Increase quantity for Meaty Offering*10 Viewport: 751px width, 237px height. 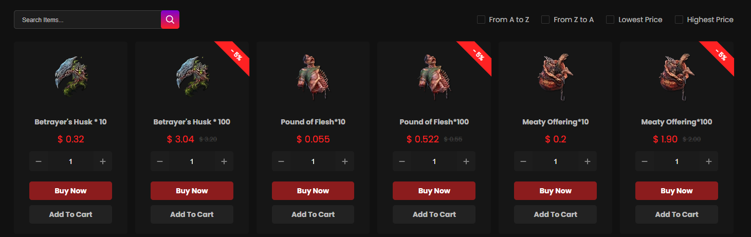tap(588, 161)
